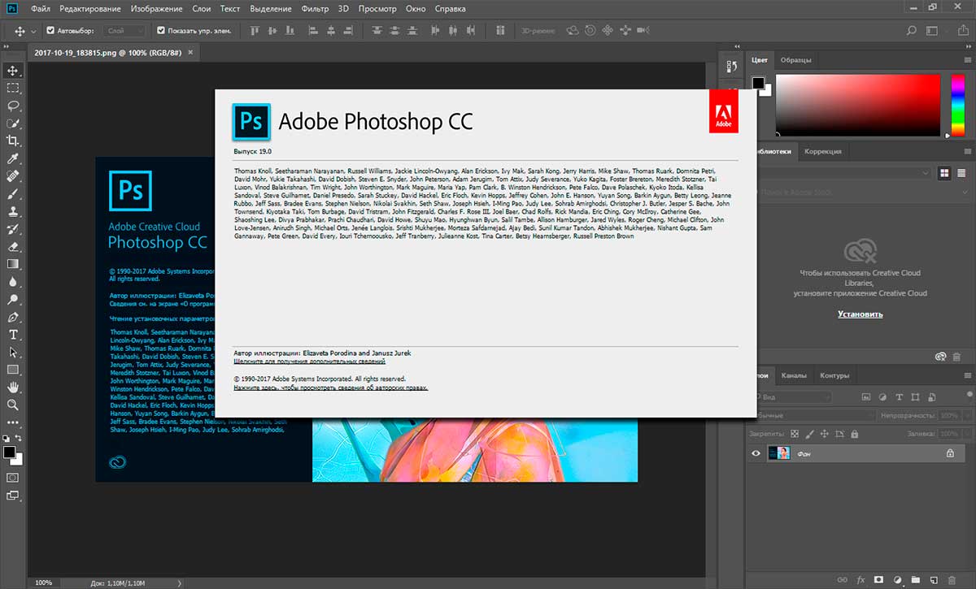The height and width of the screenshot is (589, 976).
Task: Select the History Brush tool
Action: (13, 229)
